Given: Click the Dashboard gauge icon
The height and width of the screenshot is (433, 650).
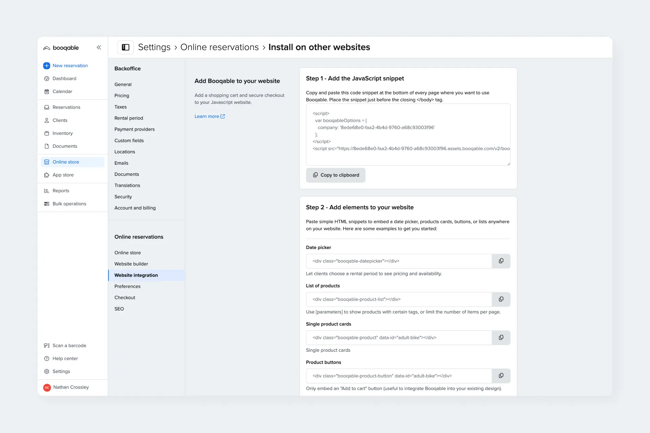Looking at the screenshot, I should (47, 78).
